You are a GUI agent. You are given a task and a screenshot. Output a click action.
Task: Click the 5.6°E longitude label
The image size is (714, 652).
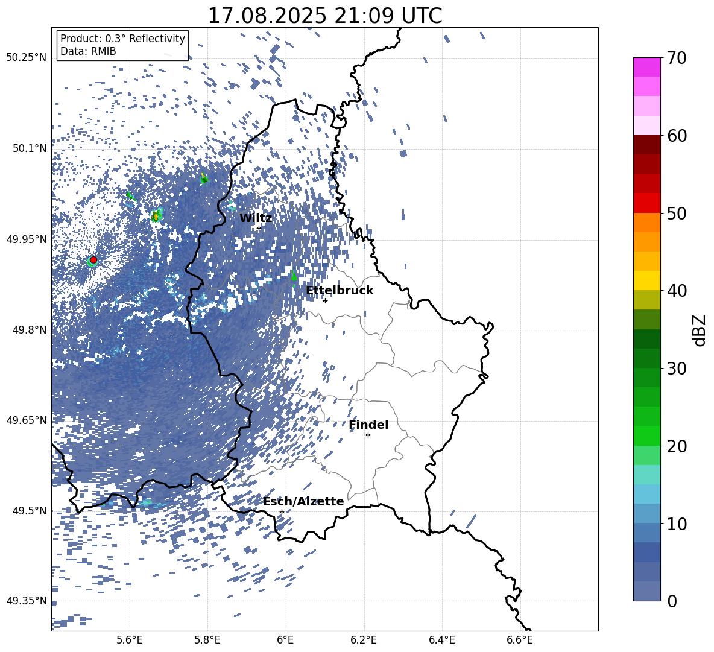point(130,640)
